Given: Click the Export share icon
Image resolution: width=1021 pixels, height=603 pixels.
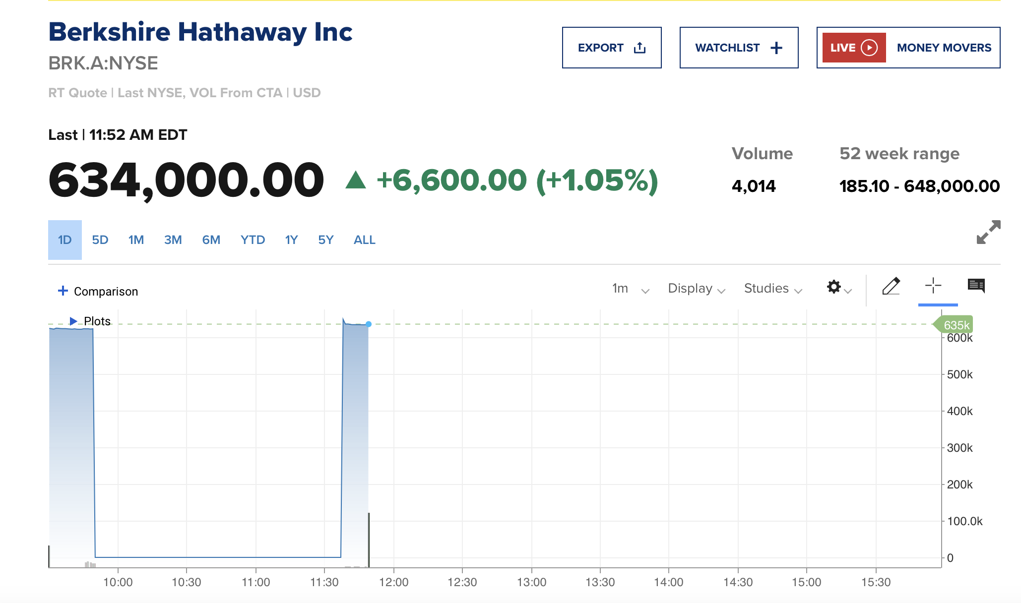Looking at the screenshot, I should (x=640, y=48).
